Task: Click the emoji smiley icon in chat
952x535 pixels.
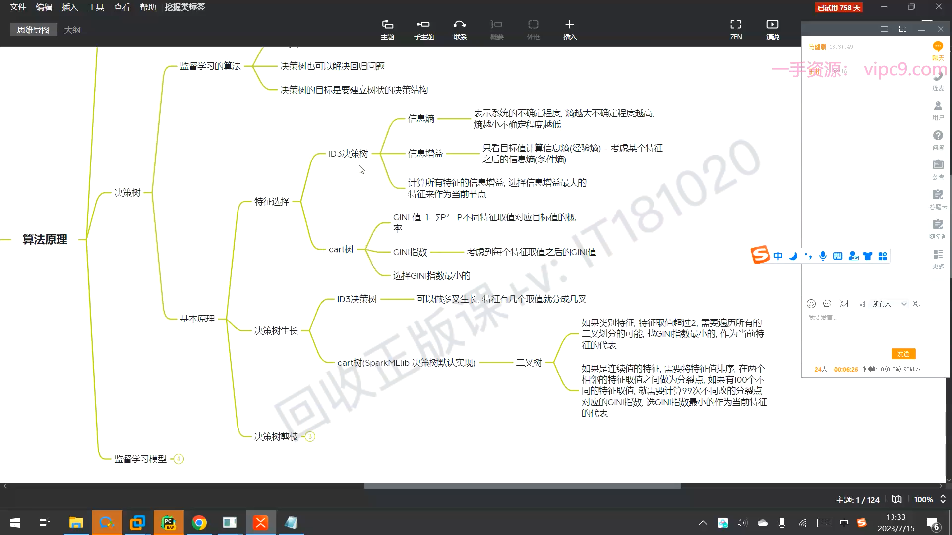Action: click(811, 304)
